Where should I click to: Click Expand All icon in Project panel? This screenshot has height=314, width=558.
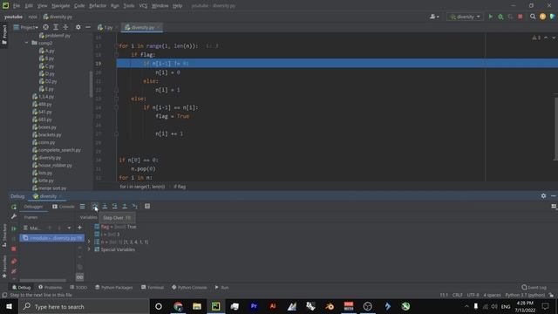pyautogui.click(x=56, y=27)
